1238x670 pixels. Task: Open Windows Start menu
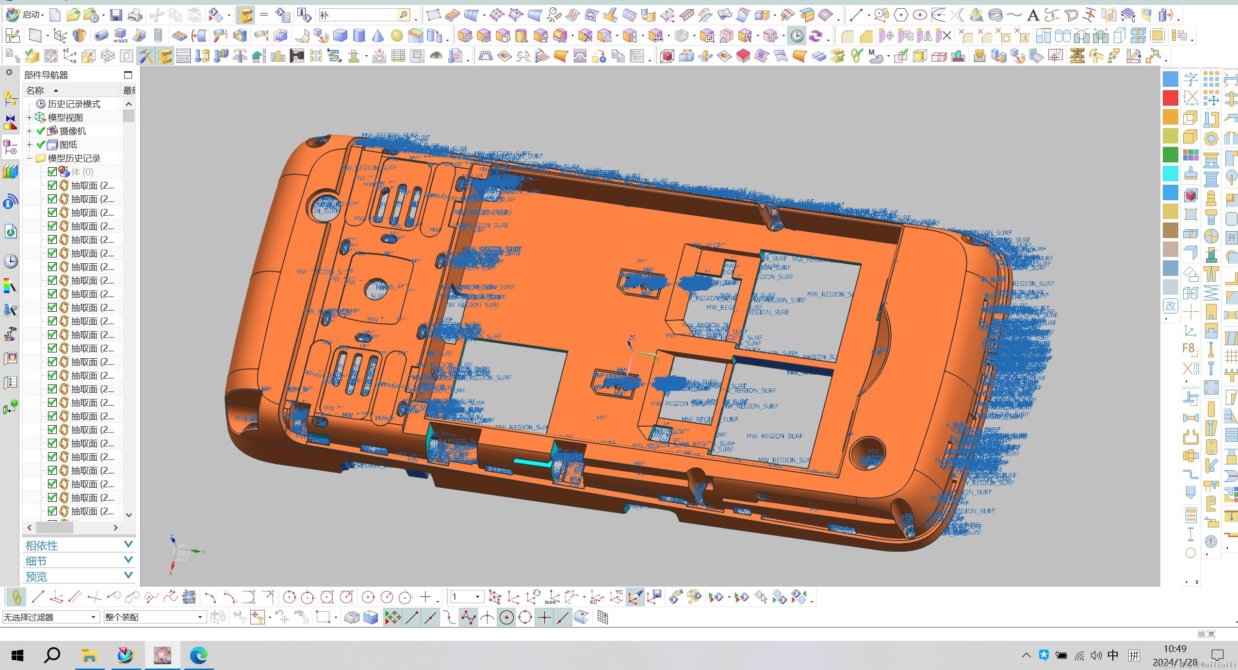pos(17,656)
